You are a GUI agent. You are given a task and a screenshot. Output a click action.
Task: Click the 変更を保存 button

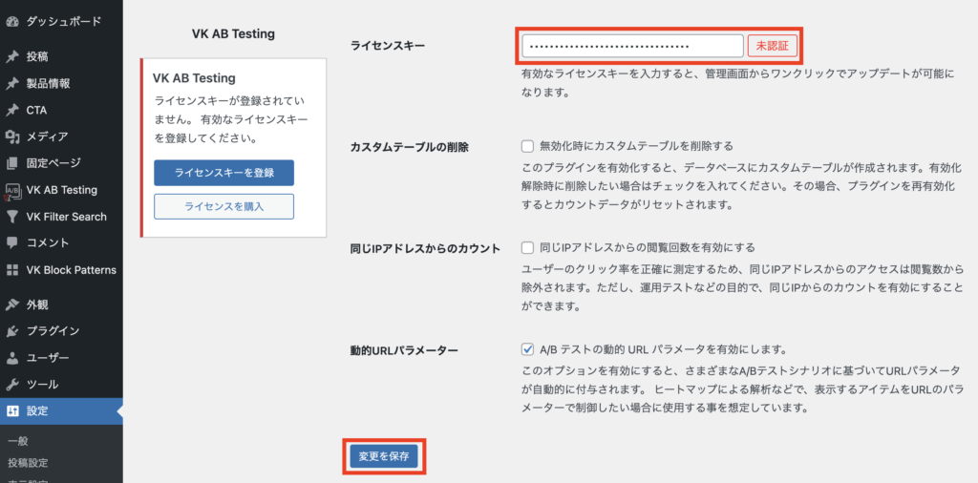(x=383, y=457)
